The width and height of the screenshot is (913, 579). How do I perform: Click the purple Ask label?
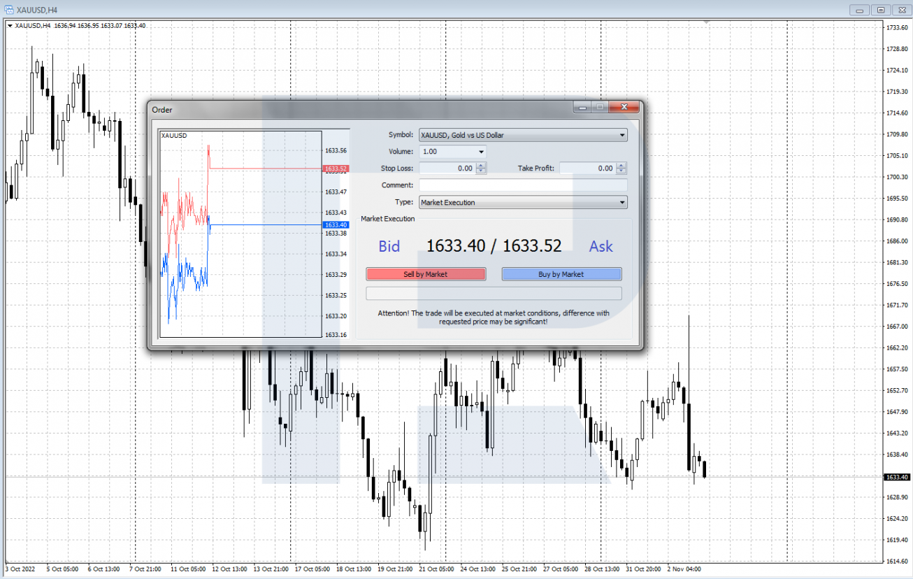601,245
